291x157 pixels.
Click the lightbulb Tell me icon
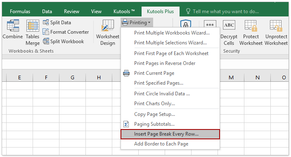188,11
